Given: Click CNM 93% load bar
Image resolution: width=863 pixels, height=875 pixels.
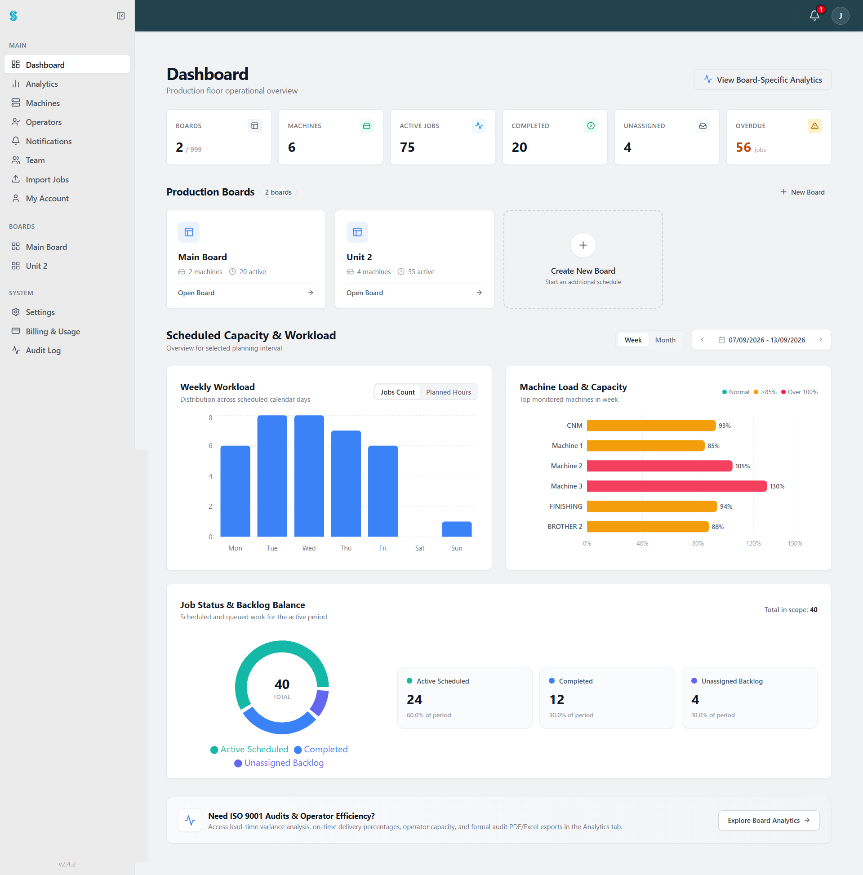Looking at the screenshot, I should (651, 426).
